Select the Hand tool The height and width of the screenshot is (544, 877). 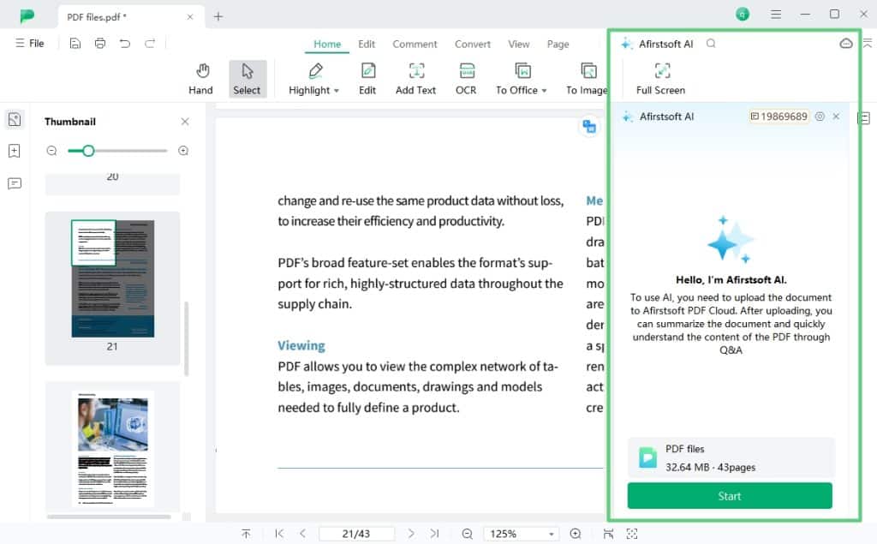201,77
